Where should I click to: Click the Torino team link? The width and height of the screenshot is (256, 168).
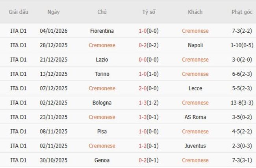coord(102,74)
